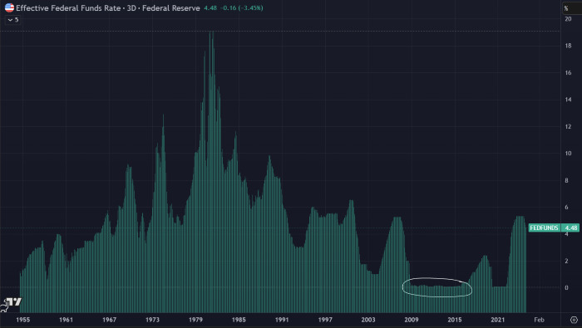This screenshot has height=328, width=582.
Task: Click the 10 price scale label
Action: click(568, 154)
